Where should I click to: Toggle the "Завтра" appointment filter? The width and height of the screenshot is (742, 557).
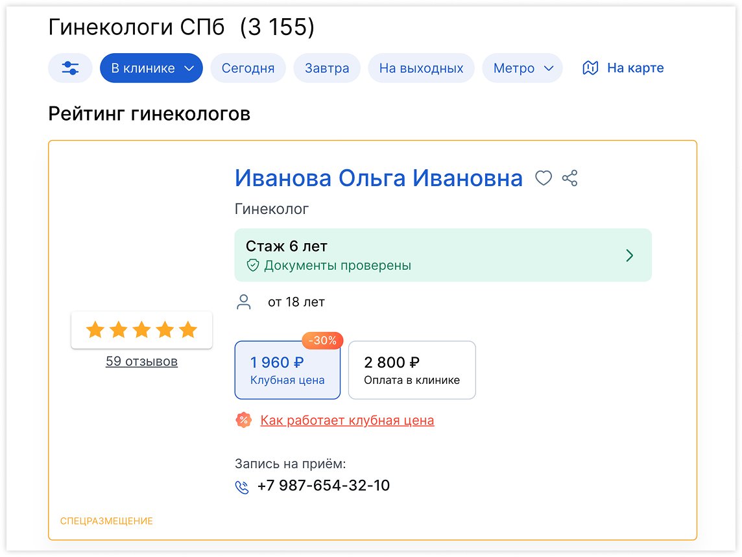click(326, 67)
